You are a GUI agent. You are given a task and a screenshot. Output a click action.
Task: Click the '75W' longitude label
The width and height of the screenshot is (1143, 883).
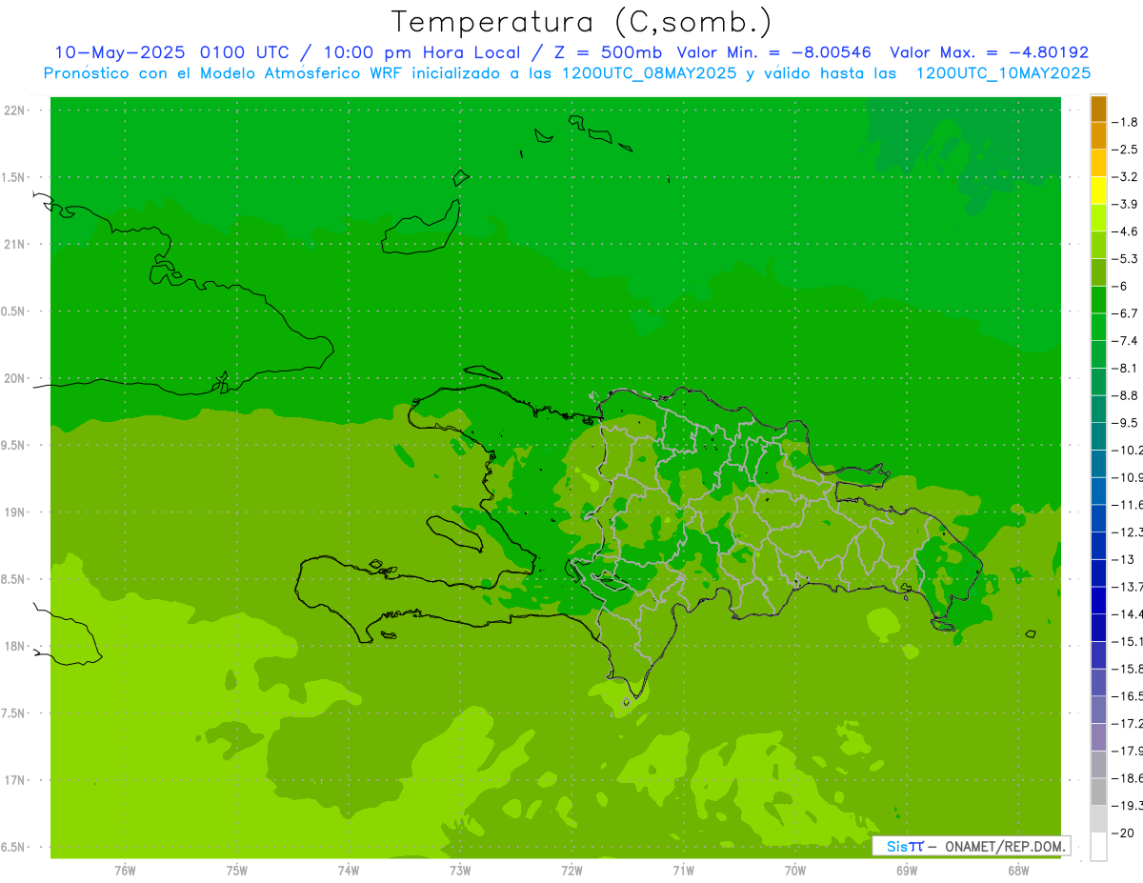point(237,870)
